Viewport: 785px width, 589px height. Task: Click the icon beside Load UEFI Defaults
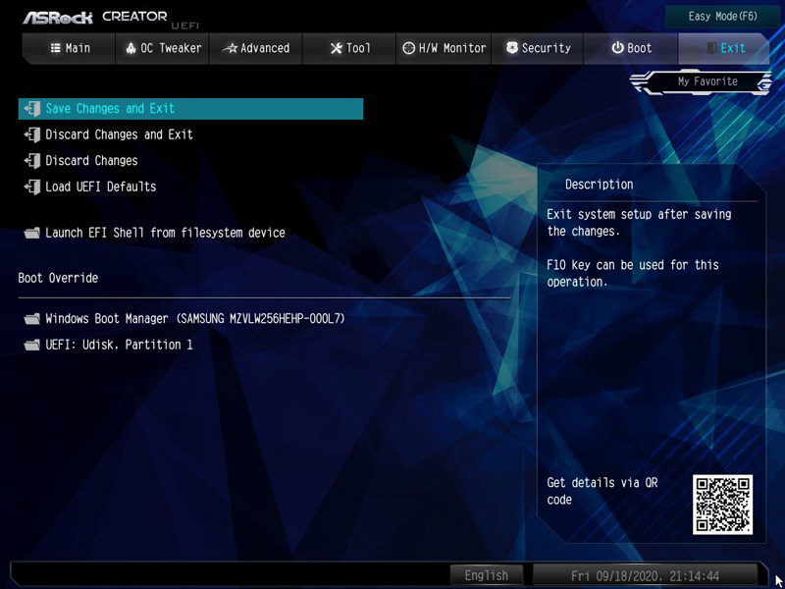point(32,187)
